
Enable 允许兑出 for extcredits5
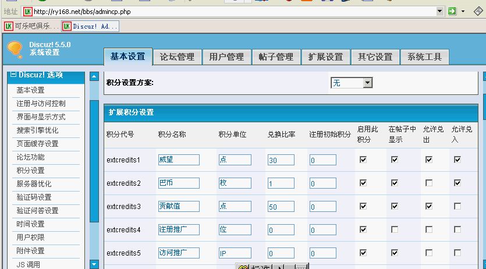[x=429, y=253]
